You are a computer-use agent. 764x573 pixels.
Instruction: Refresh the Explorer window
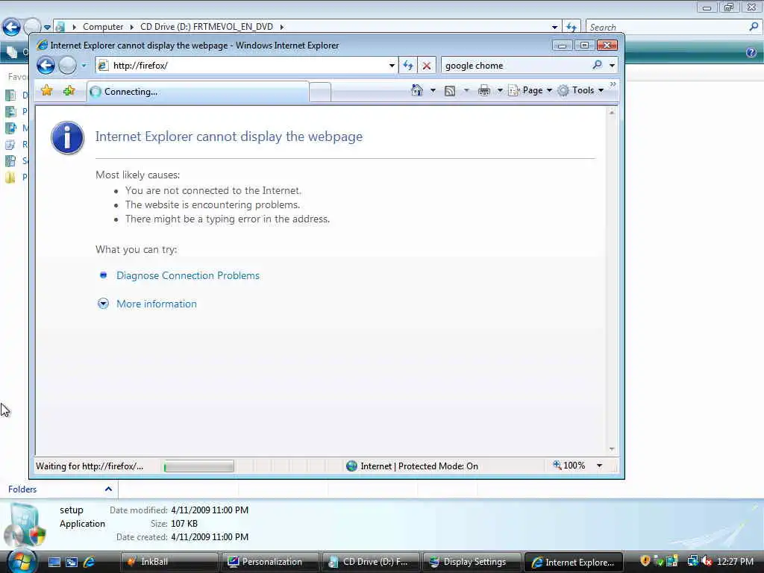point(571,28)
